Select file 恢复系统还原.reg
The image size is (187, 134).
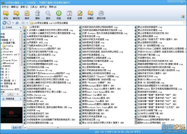(90, 36)
